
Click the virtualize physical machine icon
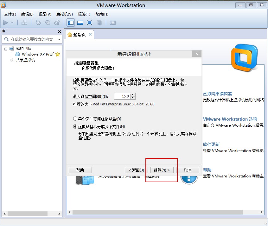point(85,181)
